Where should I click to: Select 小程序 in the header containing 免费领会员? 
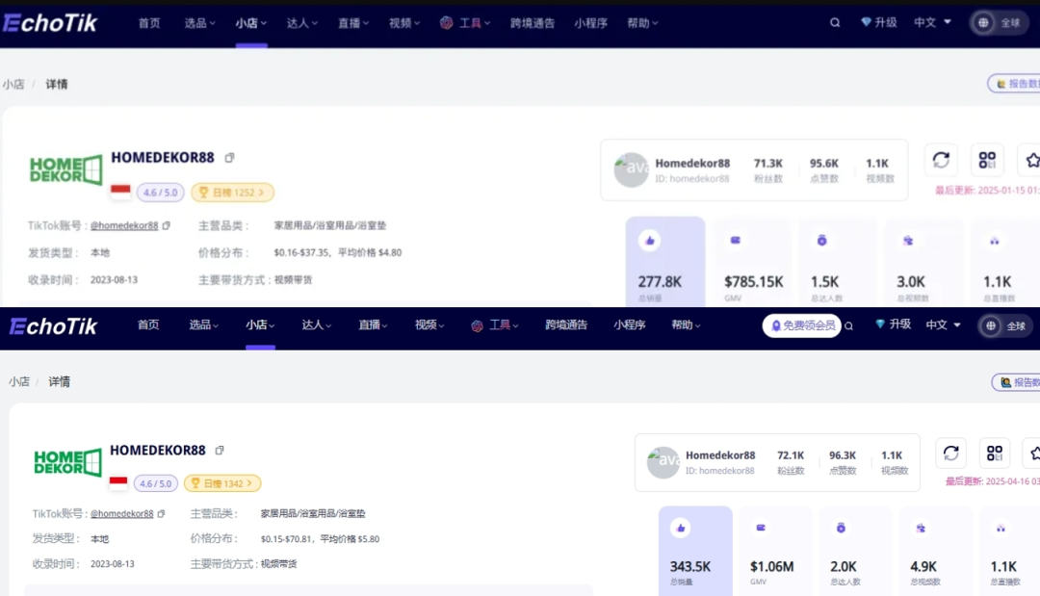point(629,325)
